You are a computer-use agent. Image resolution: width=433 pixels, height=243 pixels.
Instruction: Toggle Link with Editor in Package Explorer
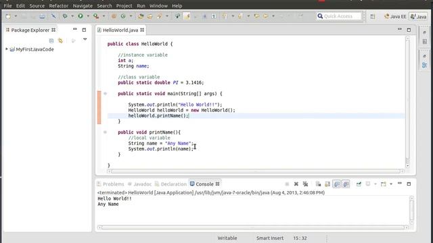tap(60, 40)
